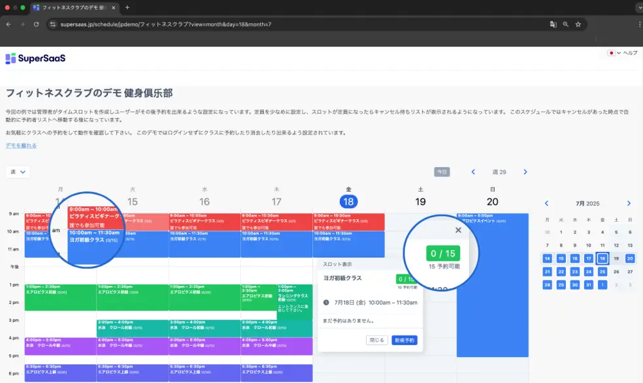The image size is (643, 383).
Task: Open Wednesday 3:00pm 水泳 クロール初級 slot
Action: [x=205, y=328]
